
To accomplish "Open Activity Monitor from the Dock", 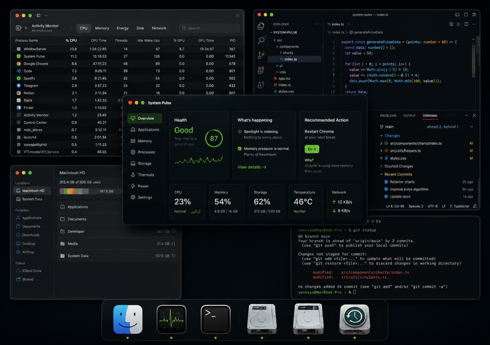I will click(x=171, y=319).
